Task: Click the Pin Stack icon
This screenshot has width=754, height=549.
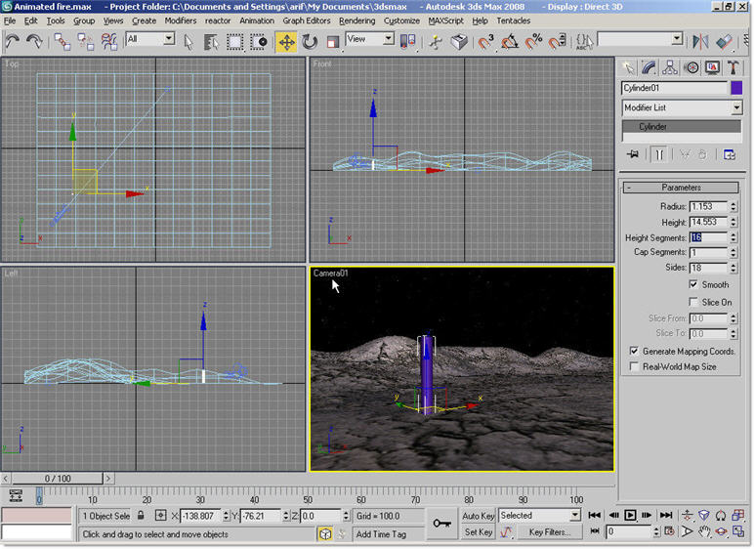Action: pos(632,154)
